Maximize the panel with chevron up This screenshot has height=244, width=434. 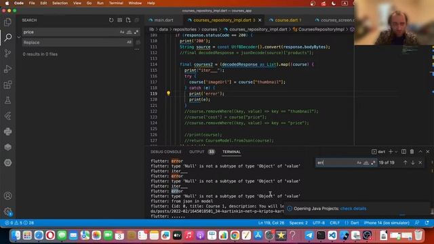tap(420, 152)
